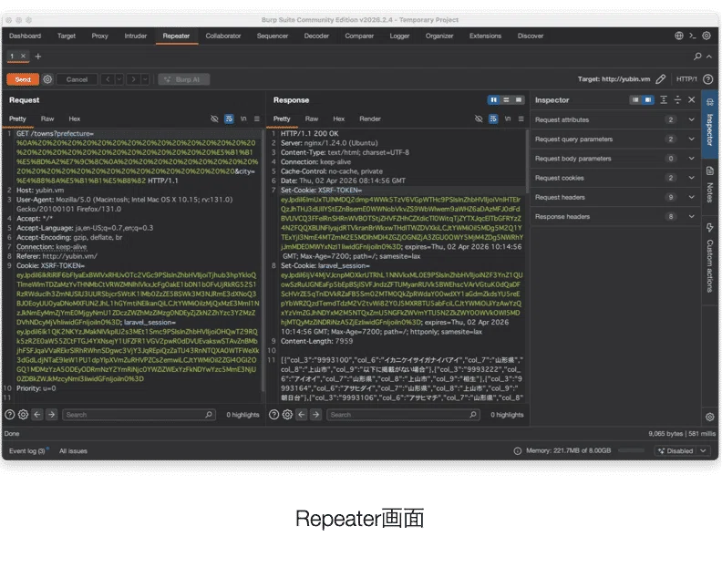This screenshot has width=722, height=578.
Task: Open Disabled AI dropdown in status bar
Action: coord(682,451)
